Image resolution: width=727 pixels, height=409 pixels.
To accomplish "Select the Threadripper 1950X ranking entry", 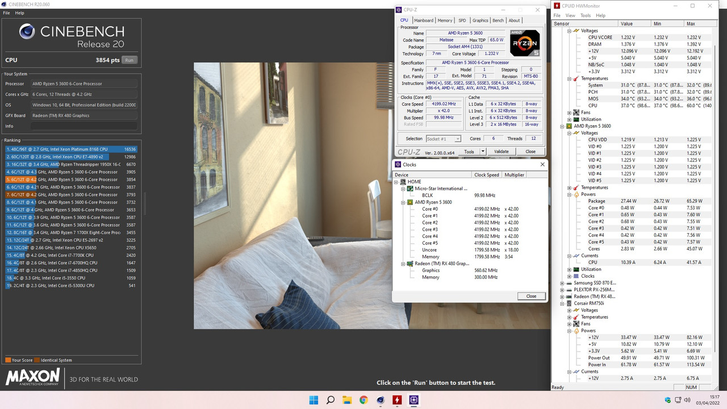I will (x=72, y=165).
